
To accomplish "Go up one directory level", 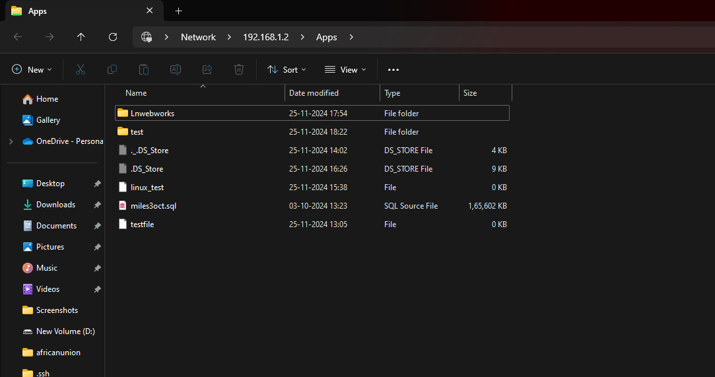I will point(81,37).
